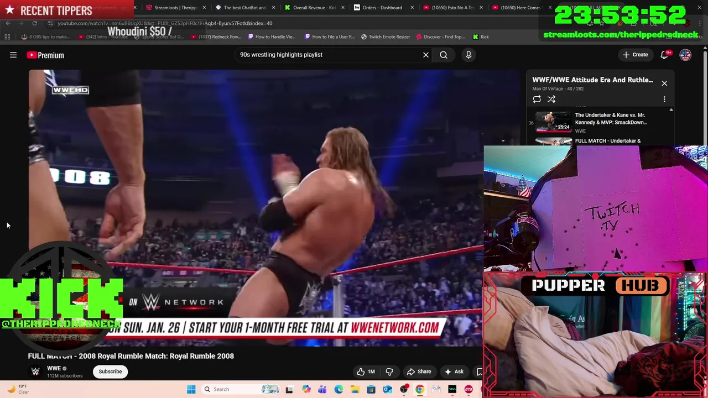
Task: Switch to Esto No A Ter tab
Action: (452, 8)
